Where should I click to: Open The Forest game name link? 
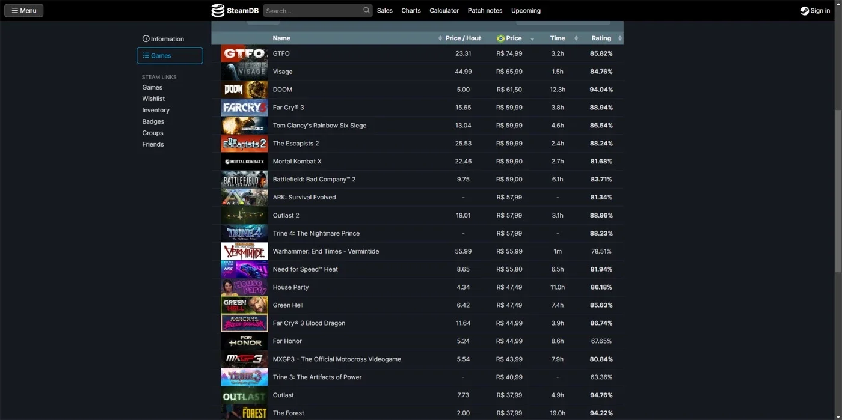pyautogui.click(x=289, y=413)
